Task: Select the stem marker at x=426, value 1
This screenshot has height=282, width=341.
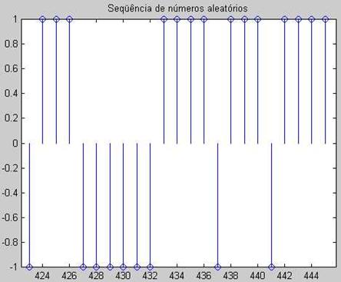Action: coord(69,19)
